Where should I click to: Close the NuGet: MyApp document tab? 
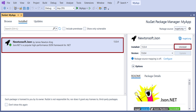pos(21,15)
